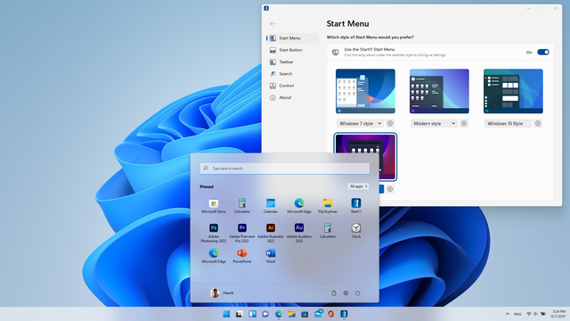
Task: Launch Office from the taskbar
Action: (330, 314)
